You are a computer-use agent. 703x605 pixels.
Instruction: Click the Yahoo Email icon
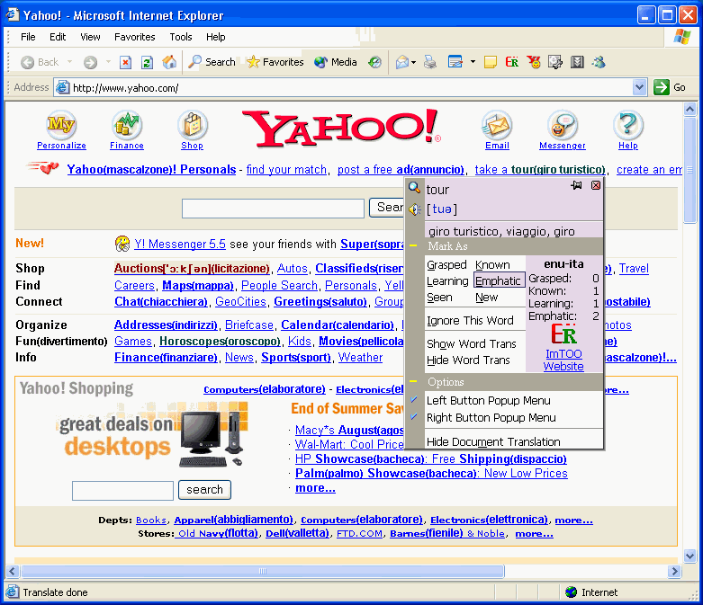(x=497, y=124)
